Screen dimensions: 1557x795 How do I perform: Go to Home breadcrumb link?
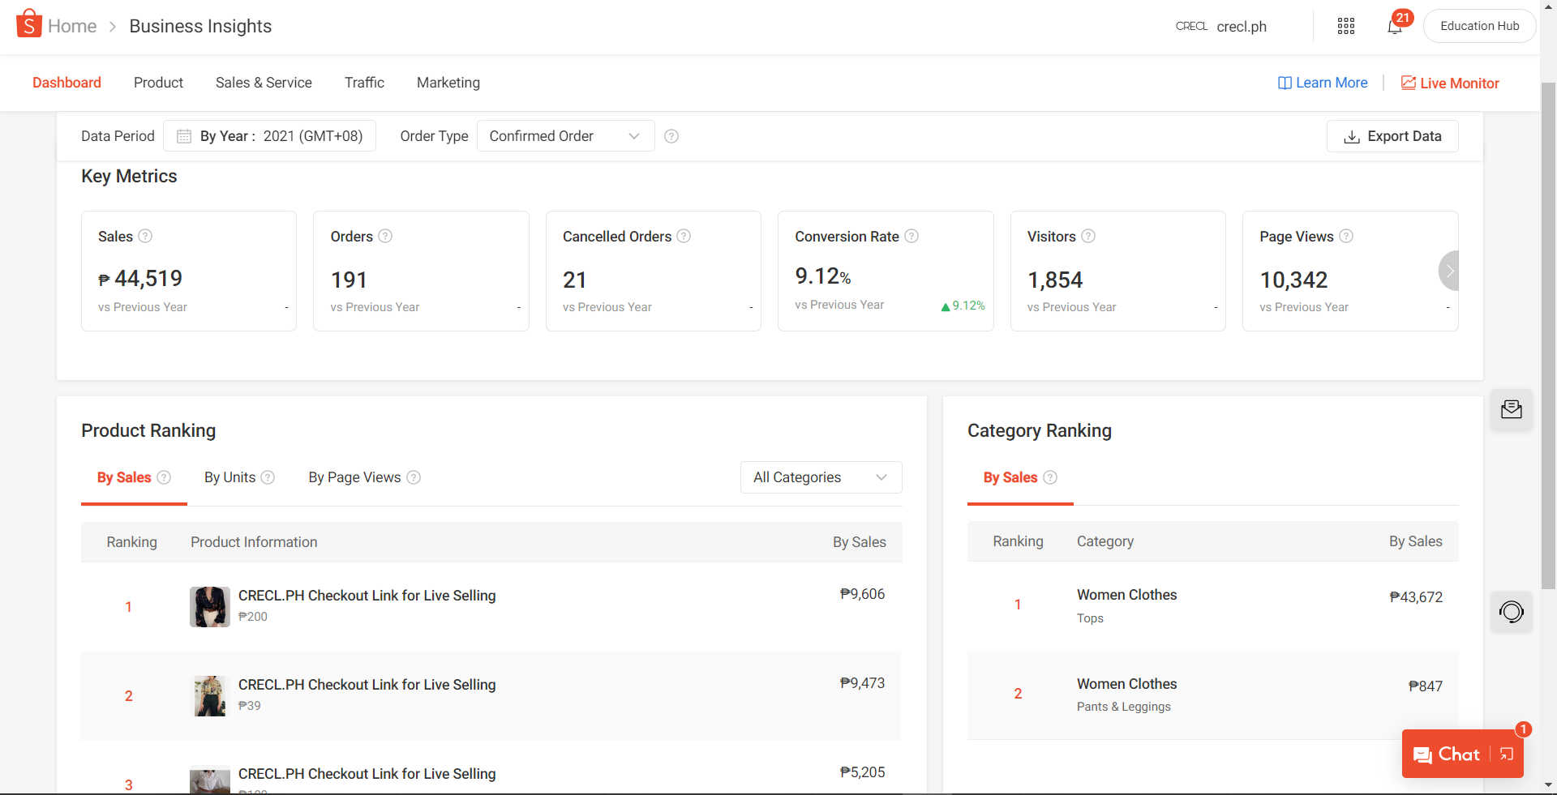tap(72, 26)
